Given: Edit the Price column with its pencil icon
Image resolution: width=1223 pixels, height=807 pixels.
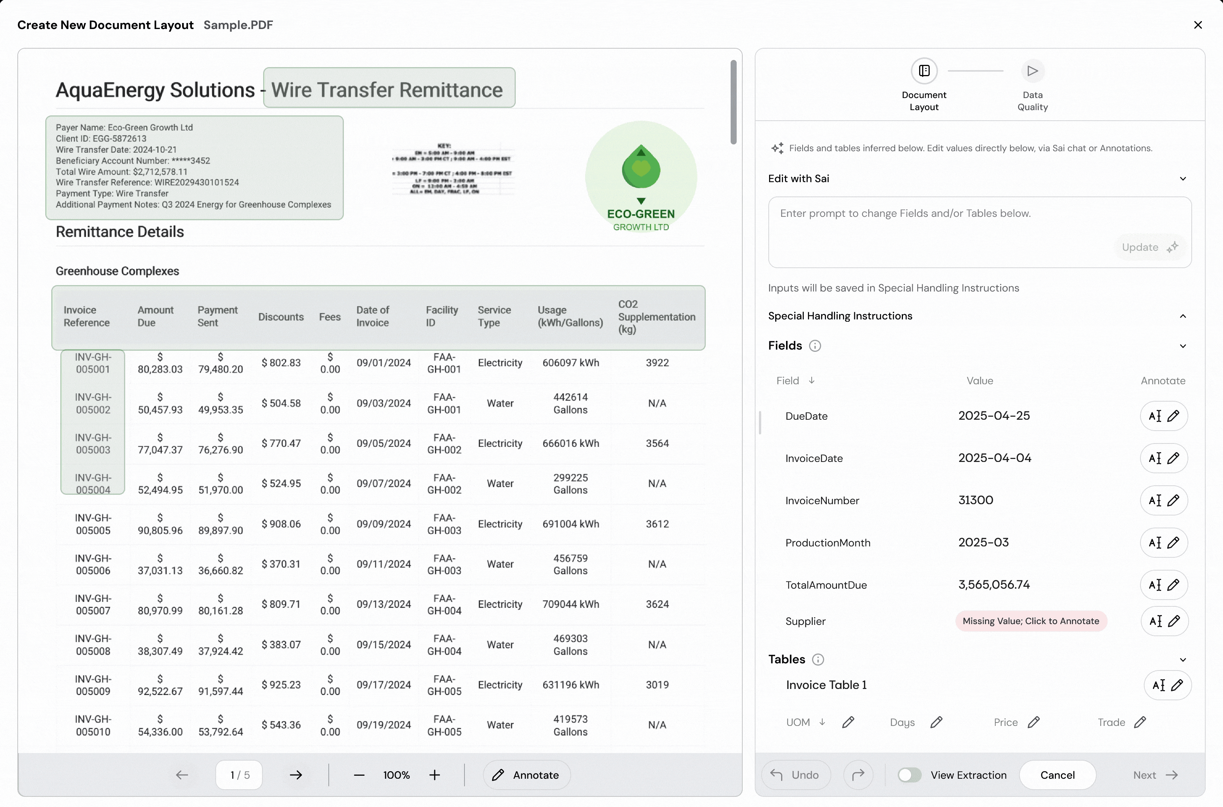Looking at the screenshot, I should pos(1033,723).
